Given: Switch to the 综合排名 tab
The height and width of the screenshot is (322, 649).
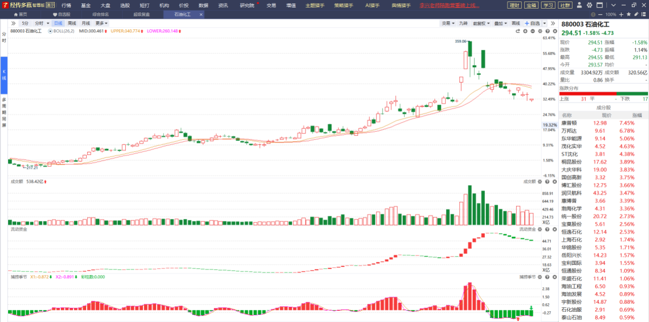Looking at the screenshot, I should coord(100,15).
